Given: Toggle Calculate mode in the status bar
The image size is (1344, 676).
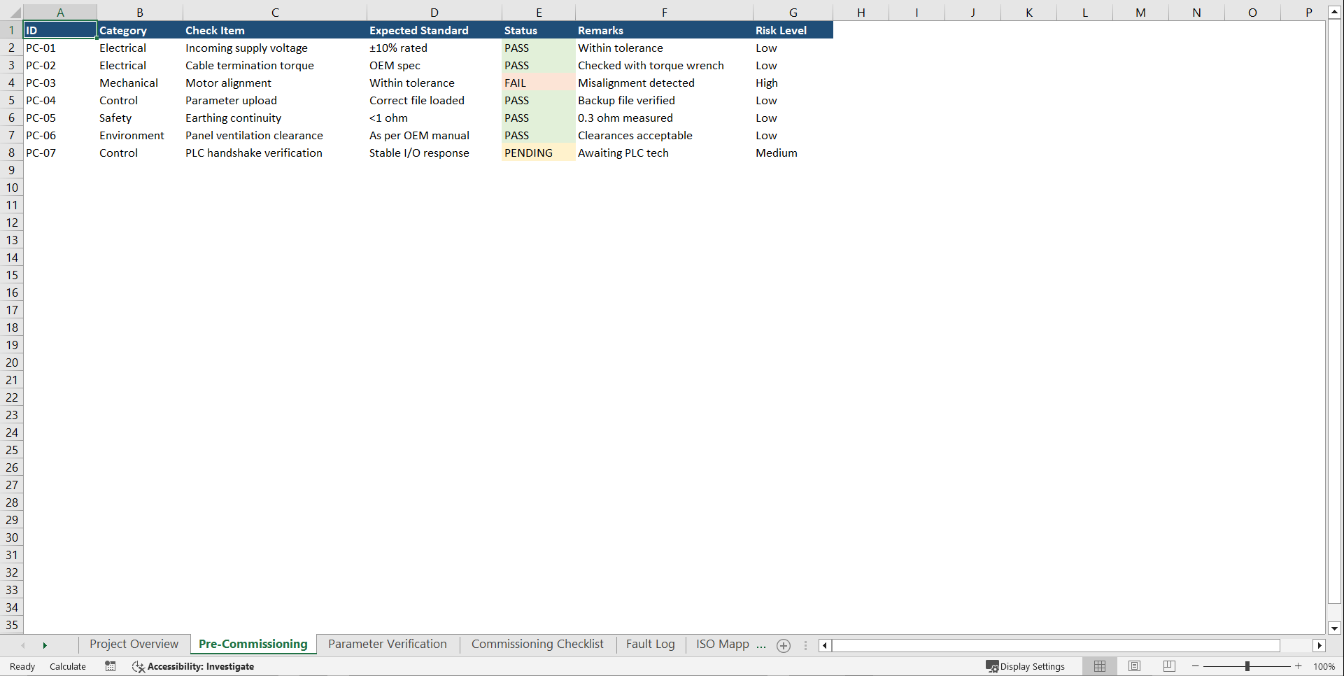Looking at the screenshot, I should 67,666.
